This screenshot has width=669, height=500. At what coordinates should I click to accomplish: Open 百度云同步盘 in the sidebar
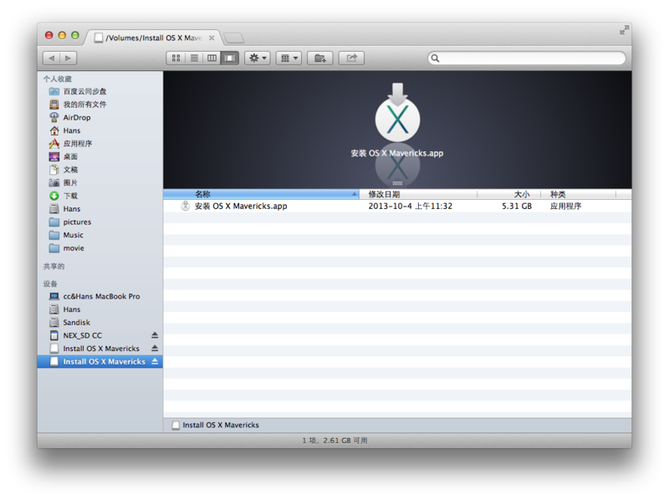(84, 91)
